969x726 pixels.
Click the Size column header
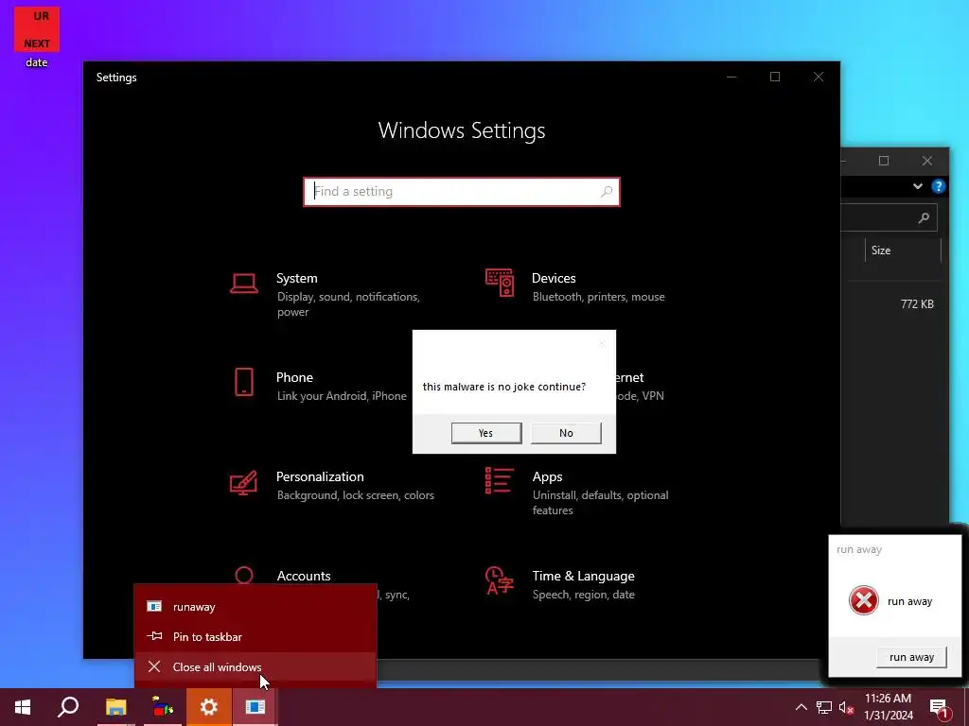point(902,250)
